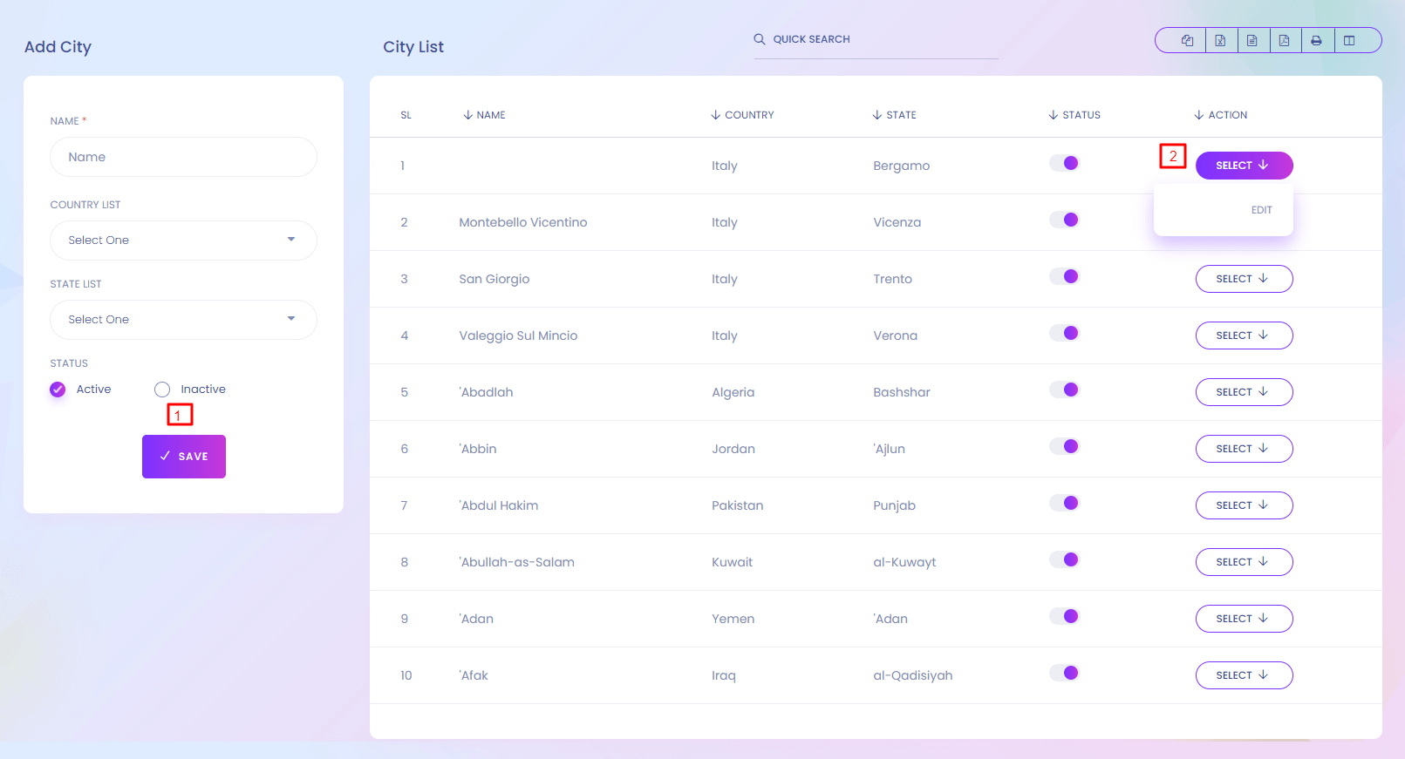Click the Save button
The width and height of the screenshot is (1405, 759).
coord(184,457)
